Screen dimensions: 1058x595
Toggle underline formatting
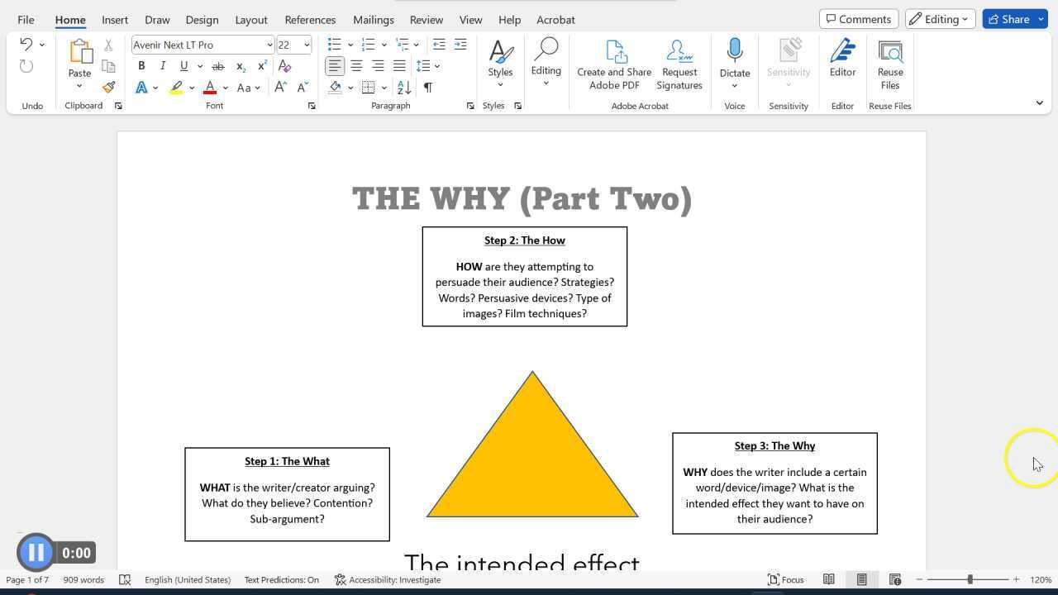coord(183,65)
